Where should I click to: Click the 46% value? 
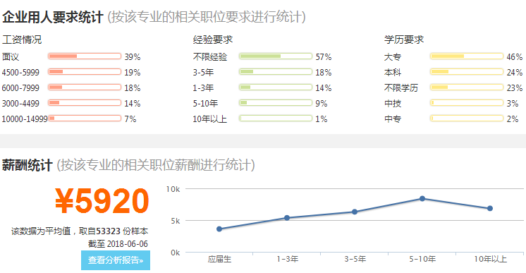pos(515,56)
